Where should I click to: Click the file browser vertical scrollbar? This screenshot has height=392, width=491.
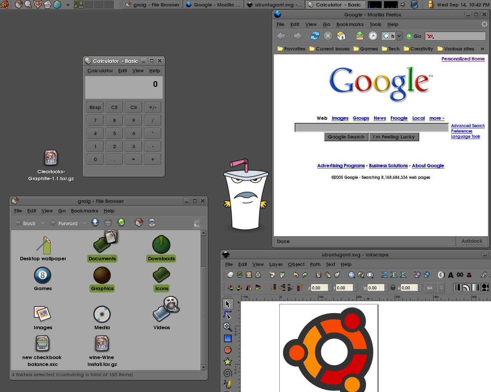(x=203, y=300)
